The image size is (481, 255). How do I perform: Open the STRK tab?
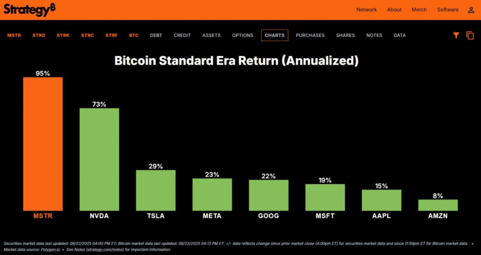[x=63, y=35]
